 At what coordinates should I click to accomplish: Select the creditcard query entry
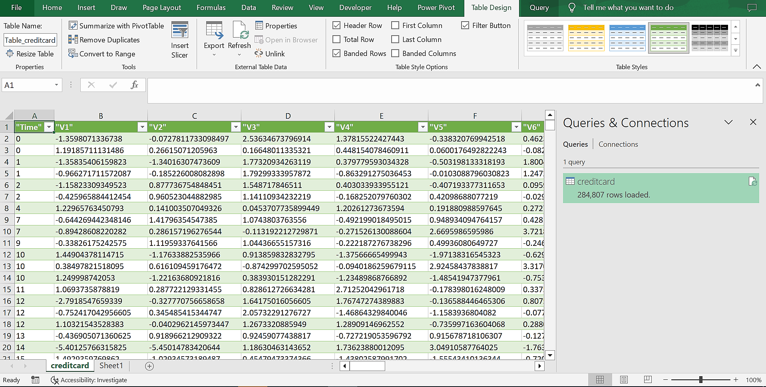661,188
